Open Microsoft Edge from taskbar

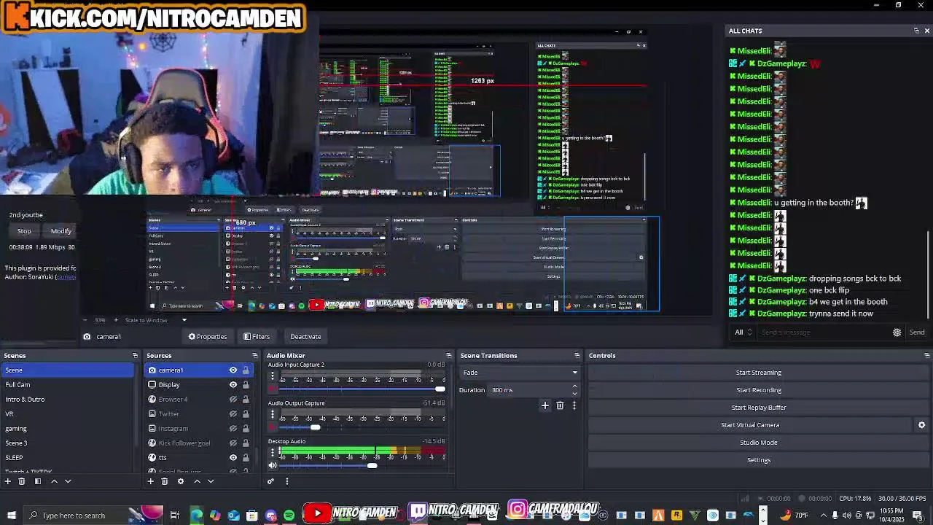[197, 516]
